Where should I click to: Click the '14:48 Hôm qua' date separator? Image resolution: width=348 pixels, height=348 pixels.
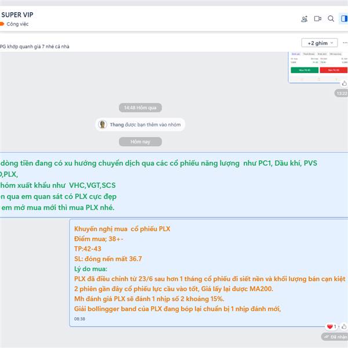[x=140, y=108]
